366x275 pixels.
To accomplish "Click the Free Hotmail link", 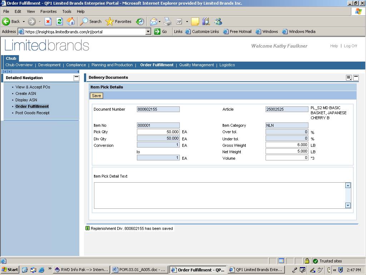I will coord(237,32).
